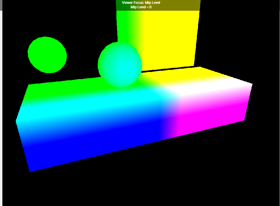Click the "Viewer Focus: Mip Level" overlay text

tap(141, 3)
